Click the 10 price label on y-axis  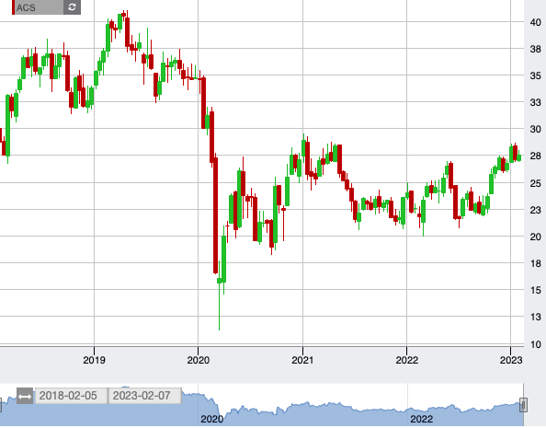click(536, 344)
